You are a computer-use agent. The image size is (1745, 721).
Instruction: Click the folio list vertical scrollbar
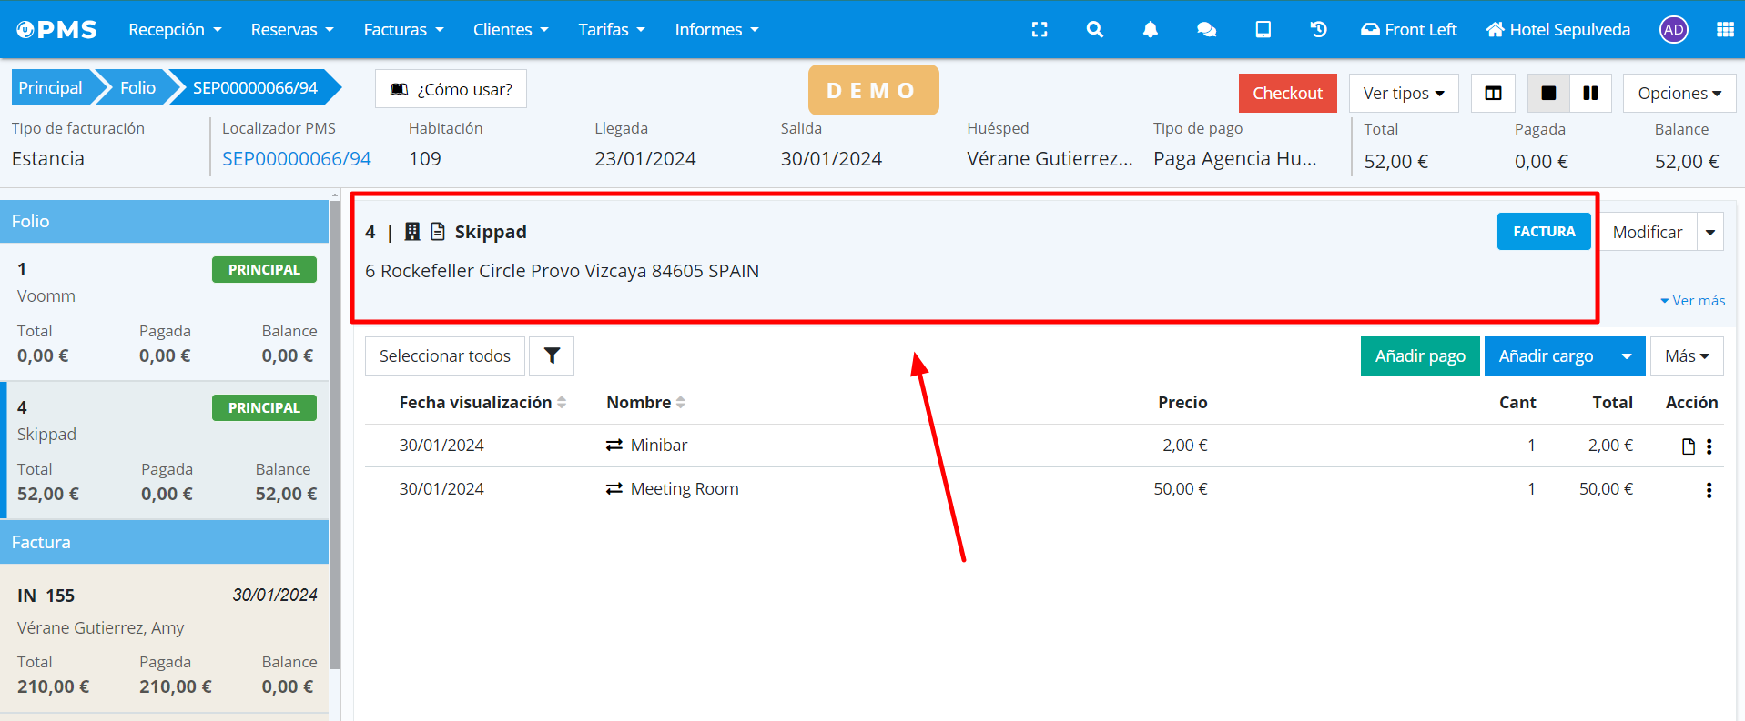pyautogui.click(x=335, y=436)
